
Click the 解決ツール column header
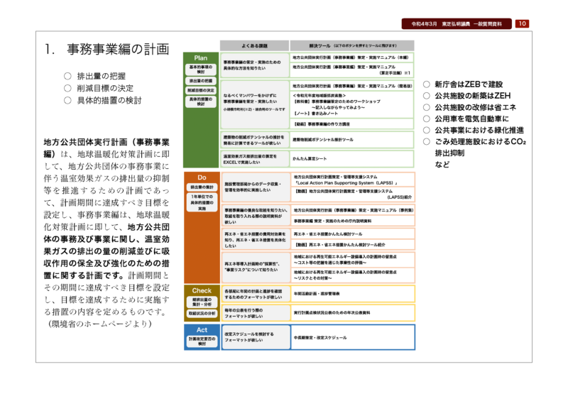tap(353, 44)
